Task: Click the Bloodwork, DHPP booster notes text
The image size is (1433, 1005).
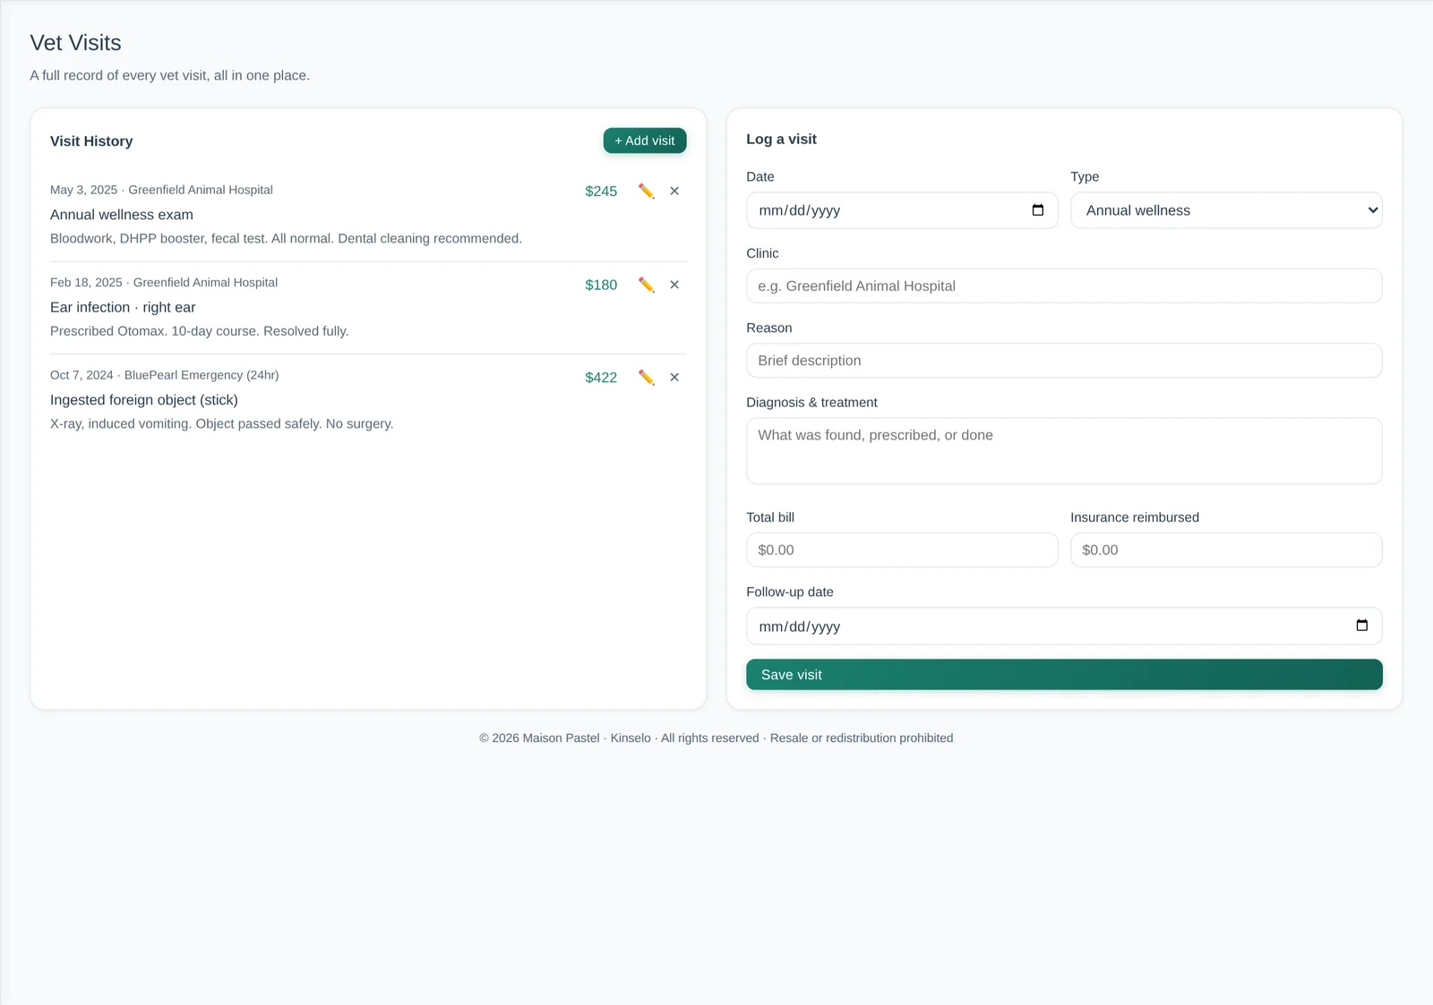Action: coord(286,238)
